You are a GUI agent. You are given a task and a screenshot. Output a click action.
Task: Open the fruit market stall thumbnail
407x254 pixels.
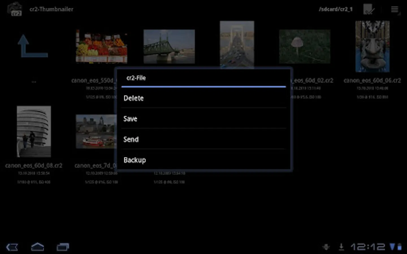click(101, 46)
